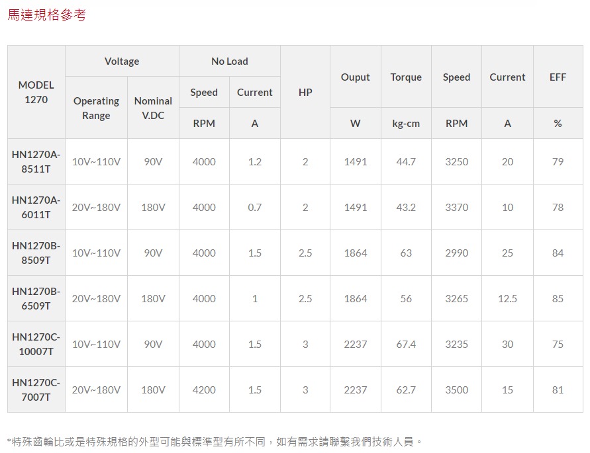Select the 67.4 torque value cell
Screen dimensions: 590x453
[x=406, y=345]
